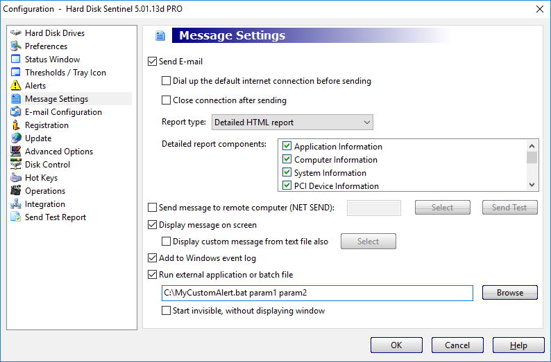The height and width of the screenshot is (362, 551).
Task: Click the Cancel button
Action: pos(457,345)
